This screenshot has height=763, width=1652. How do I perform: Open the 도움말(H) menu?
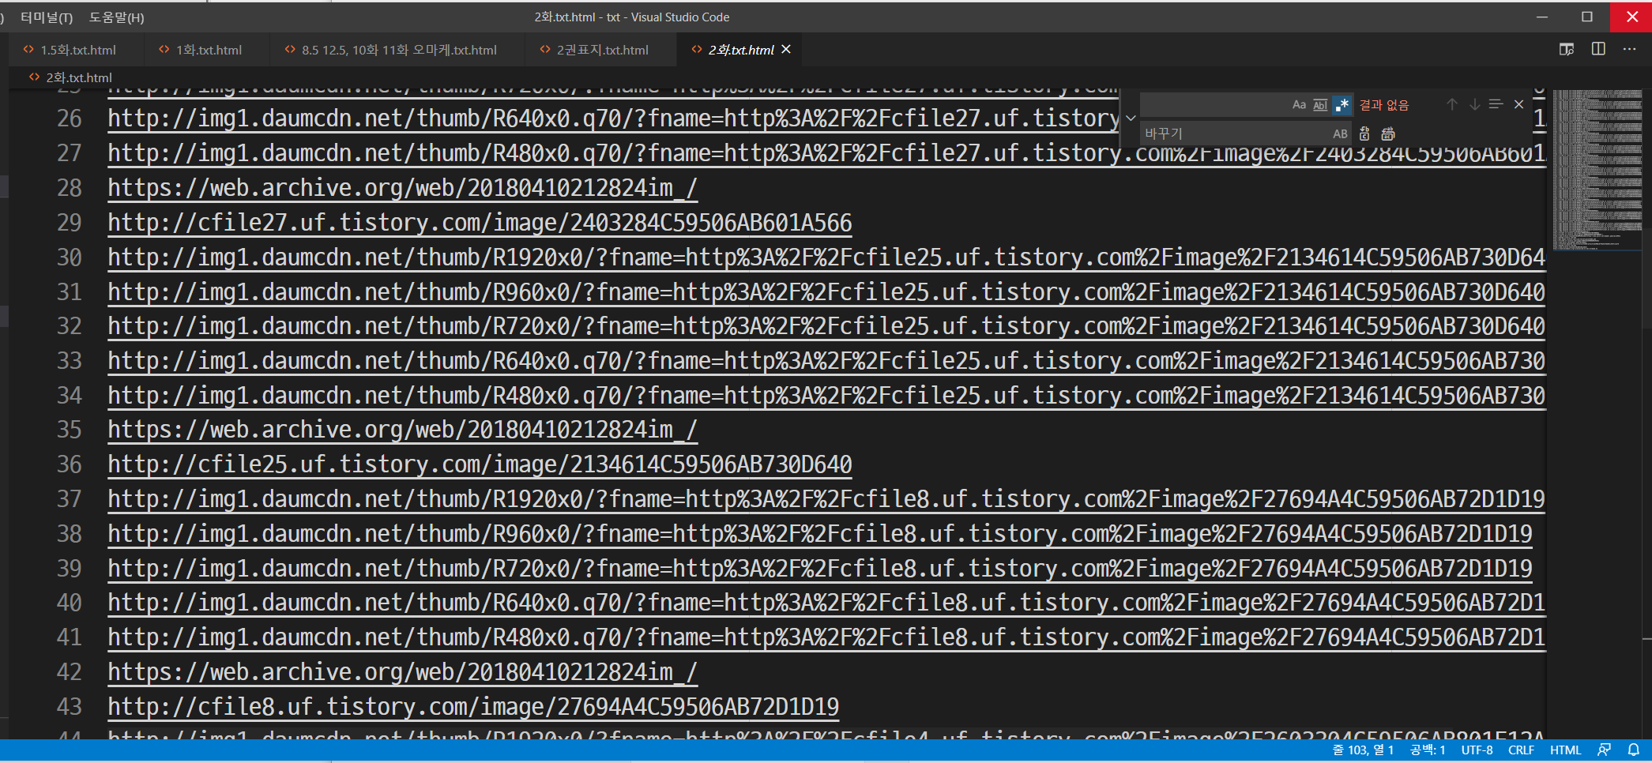[x=116, y=17]
